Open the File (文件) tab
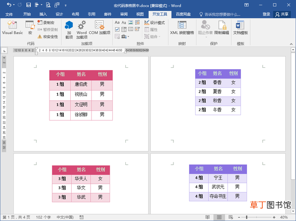This screenshot has width=296, height=221. pos(9,14)
